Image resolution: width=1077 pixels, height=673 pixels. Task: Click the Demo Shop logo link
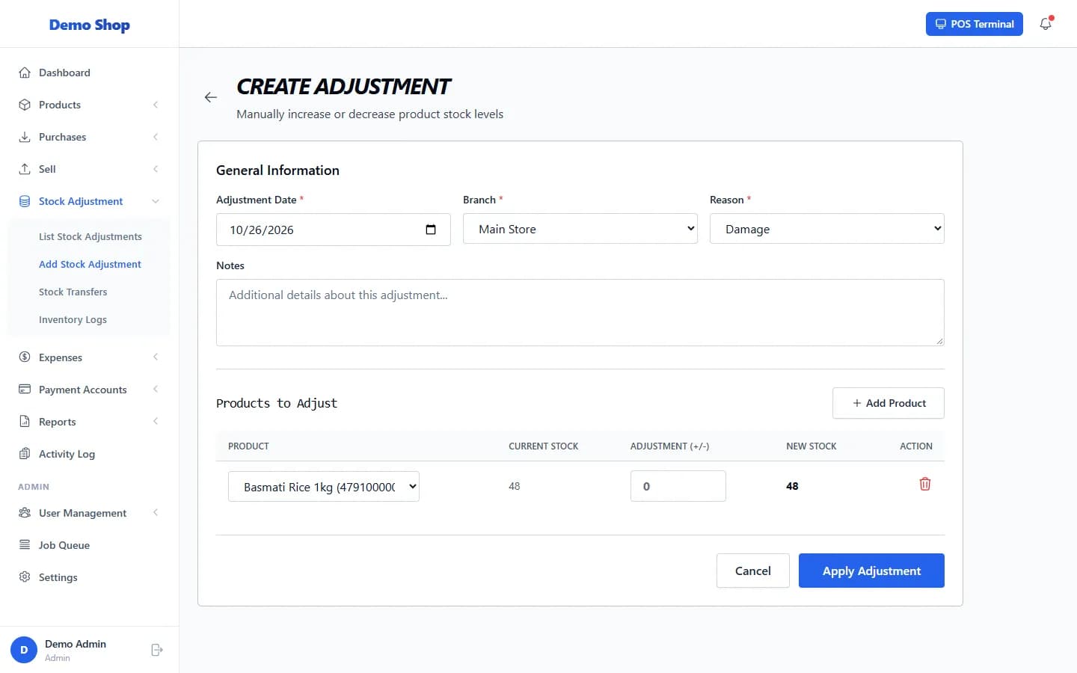point(90,25)
